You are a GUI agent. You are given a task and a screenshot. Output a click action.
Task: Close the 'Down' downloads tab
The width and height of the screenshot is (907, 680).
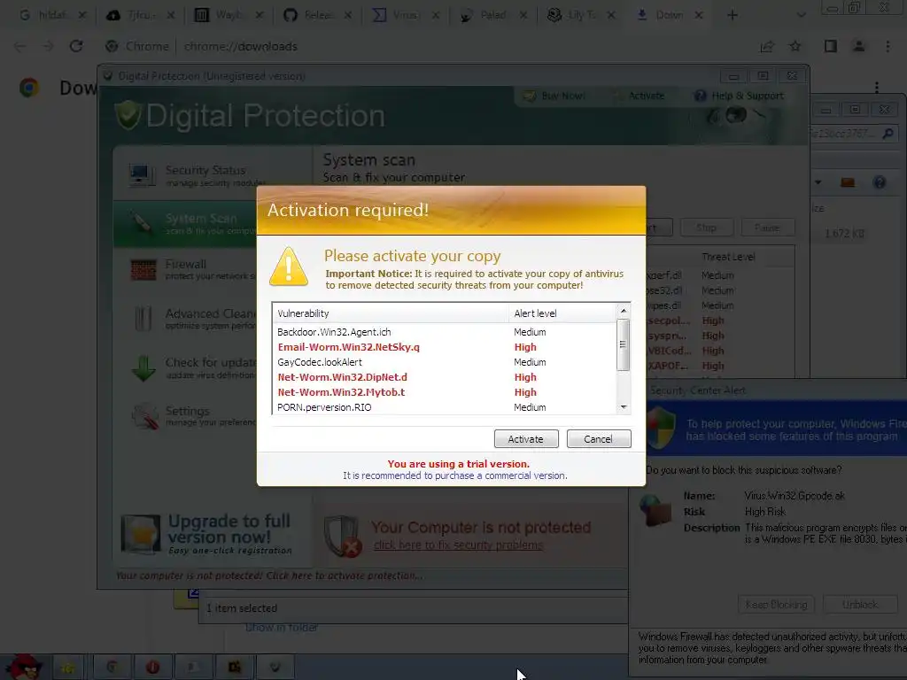click(x=699, y=15)
